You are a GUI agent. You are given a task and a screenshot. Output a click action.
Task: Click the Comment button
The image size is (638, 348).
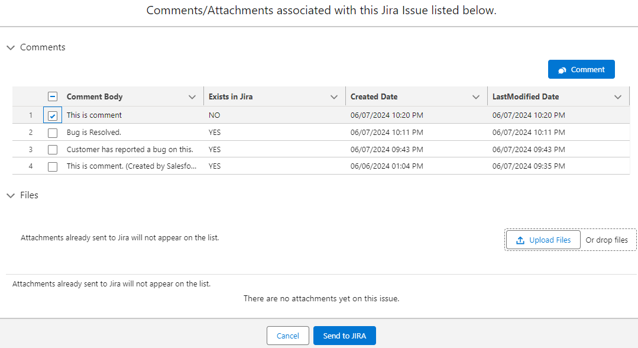click(x=581, y=69)
